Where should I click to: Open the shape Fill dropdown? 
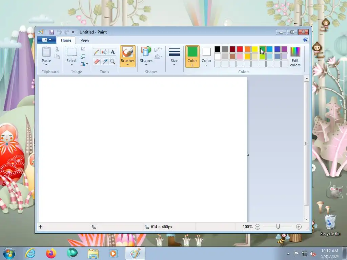pos(158,57)
